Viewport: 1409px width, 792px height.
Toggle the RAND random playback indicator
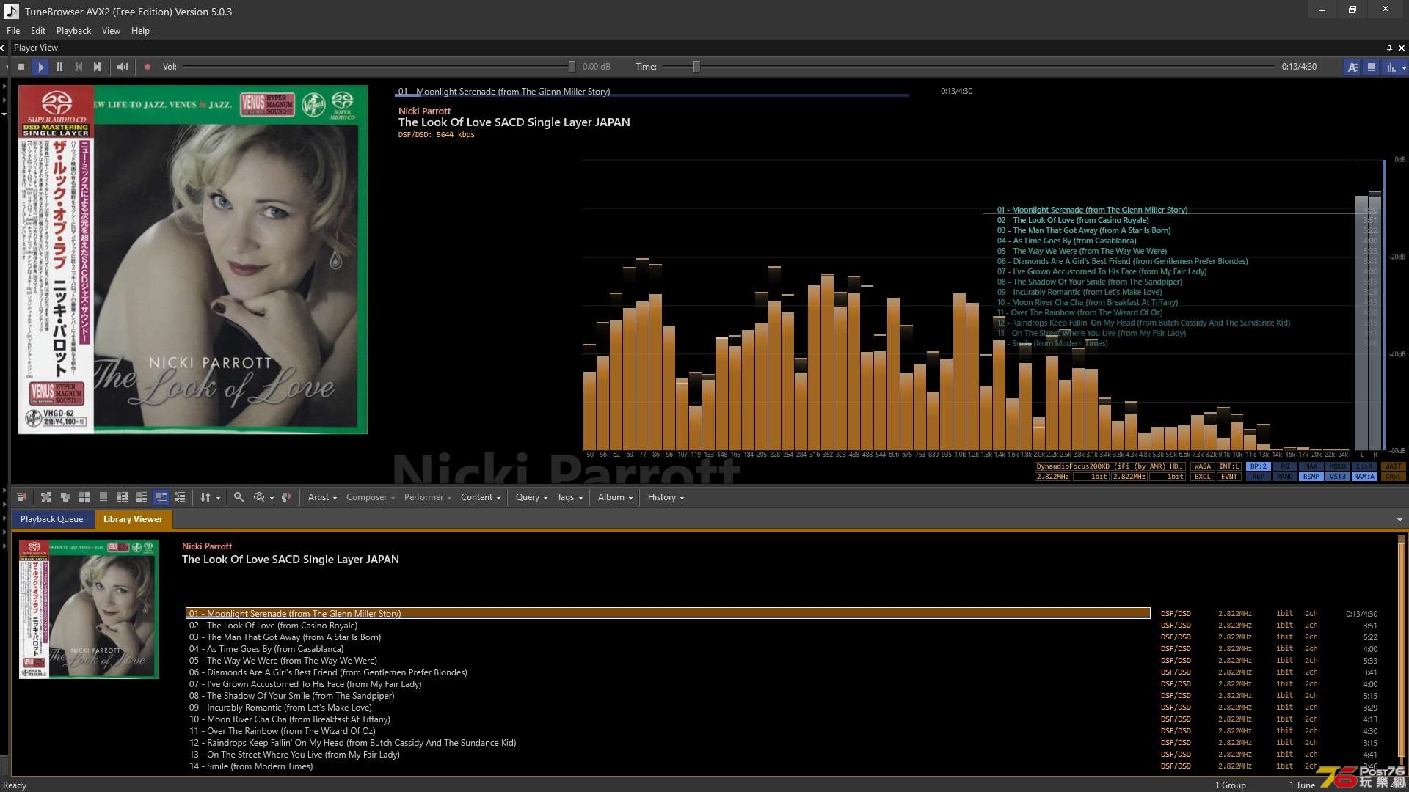click(1285, 477)
